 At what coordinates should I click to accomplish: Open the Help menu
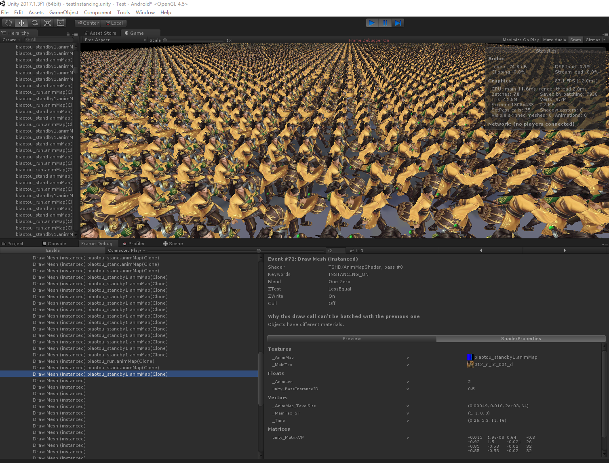point(166,13)
